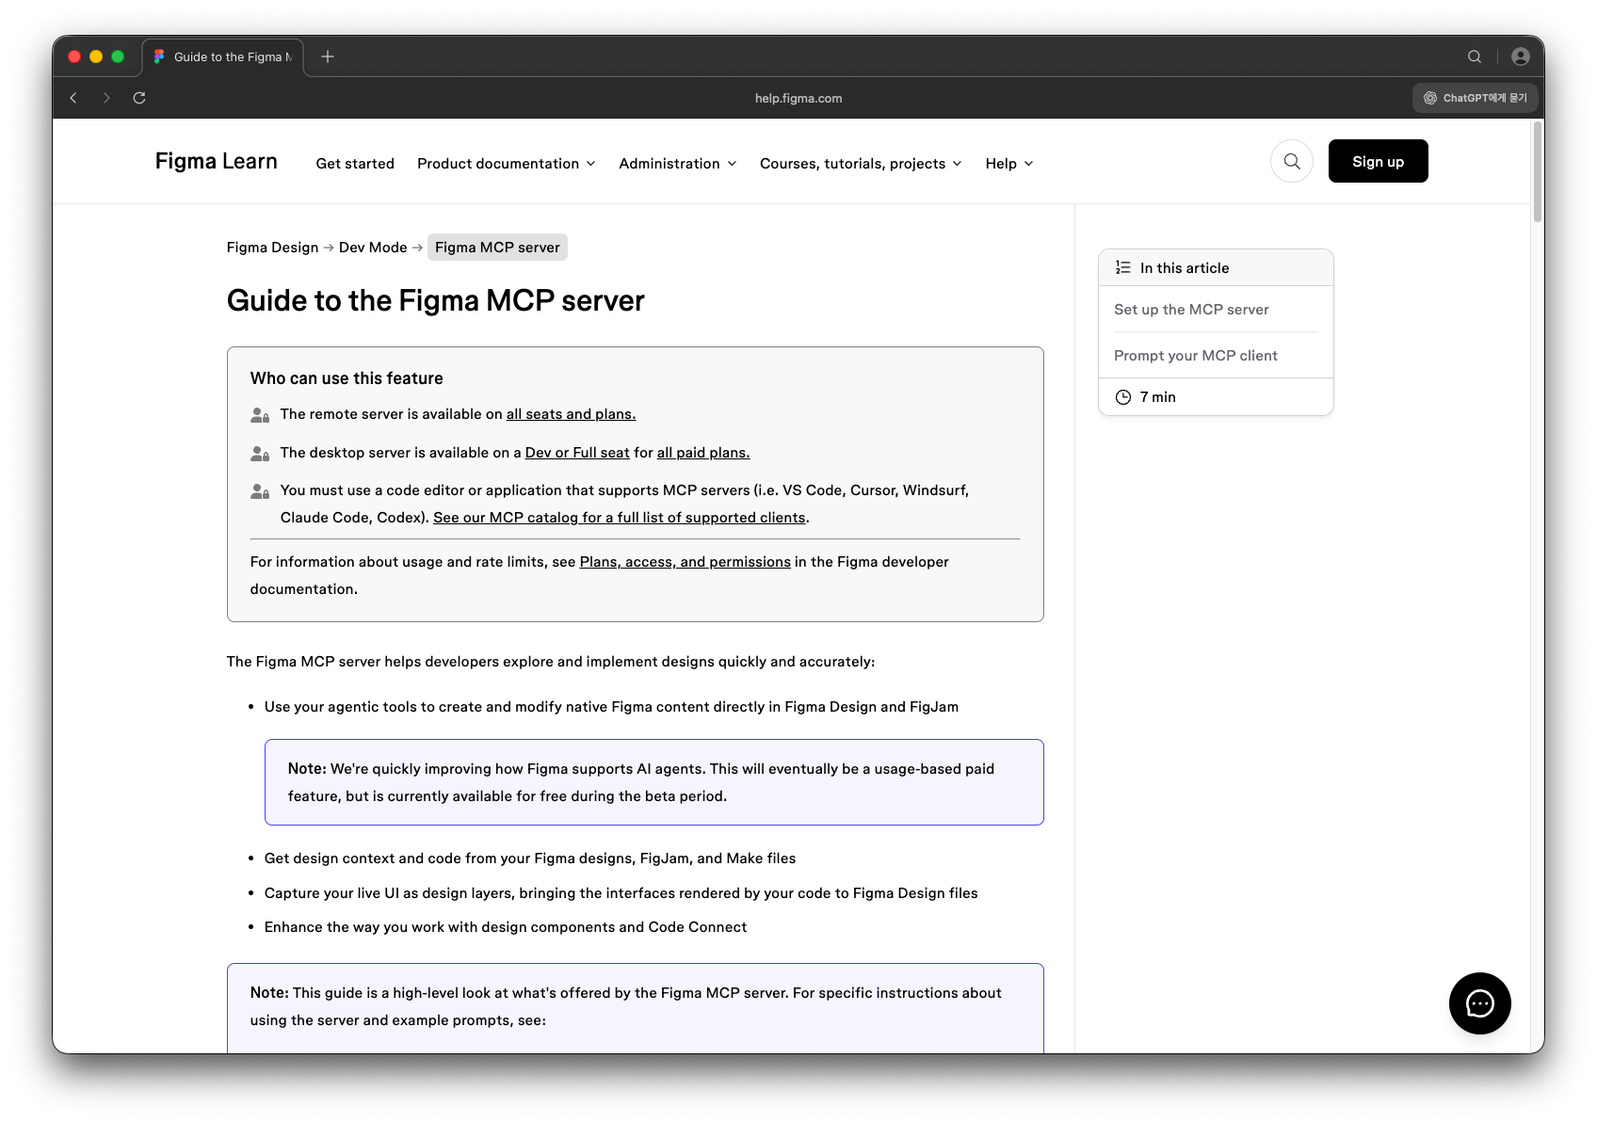Viewport: 1597px width, 1123px height.
Task: Open the MCP catalog supported clients link
Action: pos(620,518)
